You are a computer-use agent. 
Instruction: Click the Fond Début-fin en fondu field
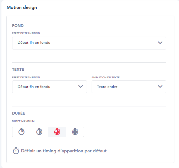(89, 43)
